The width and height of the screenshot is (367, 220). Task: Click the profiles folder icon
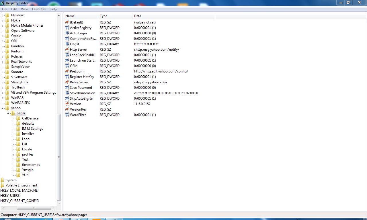click(18, 154)
